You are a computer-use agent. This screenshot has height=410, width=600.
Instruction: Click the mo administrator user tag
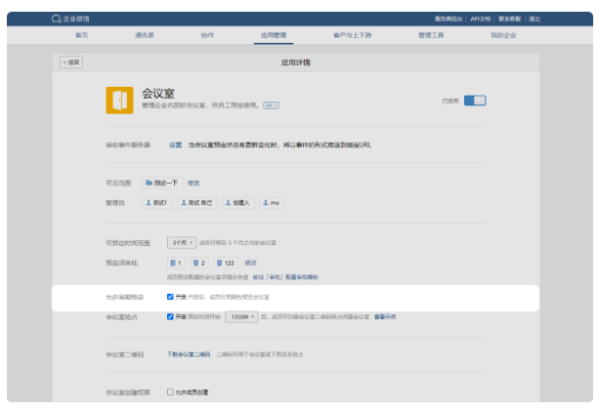click(x=273, y=202)
